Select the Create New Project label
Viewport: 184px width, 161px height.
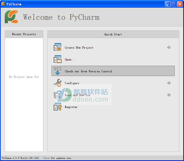click(x=79, y=48)
